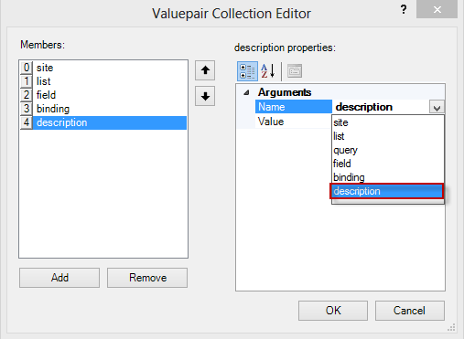Click the help question mark icon
The image size is (464, 339).
[x=404, y=9]
